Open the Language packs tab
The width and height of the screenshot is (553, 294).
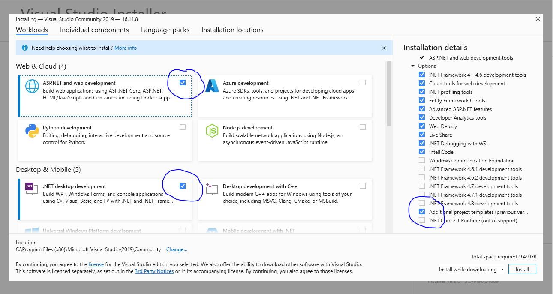(165, 30)
